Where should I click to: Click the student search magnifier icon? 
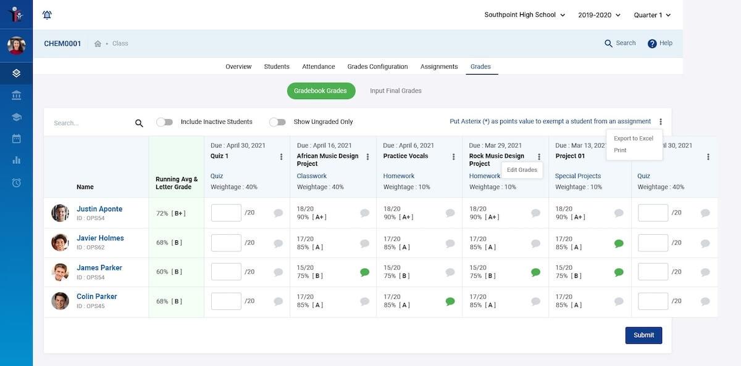point(139,123)
